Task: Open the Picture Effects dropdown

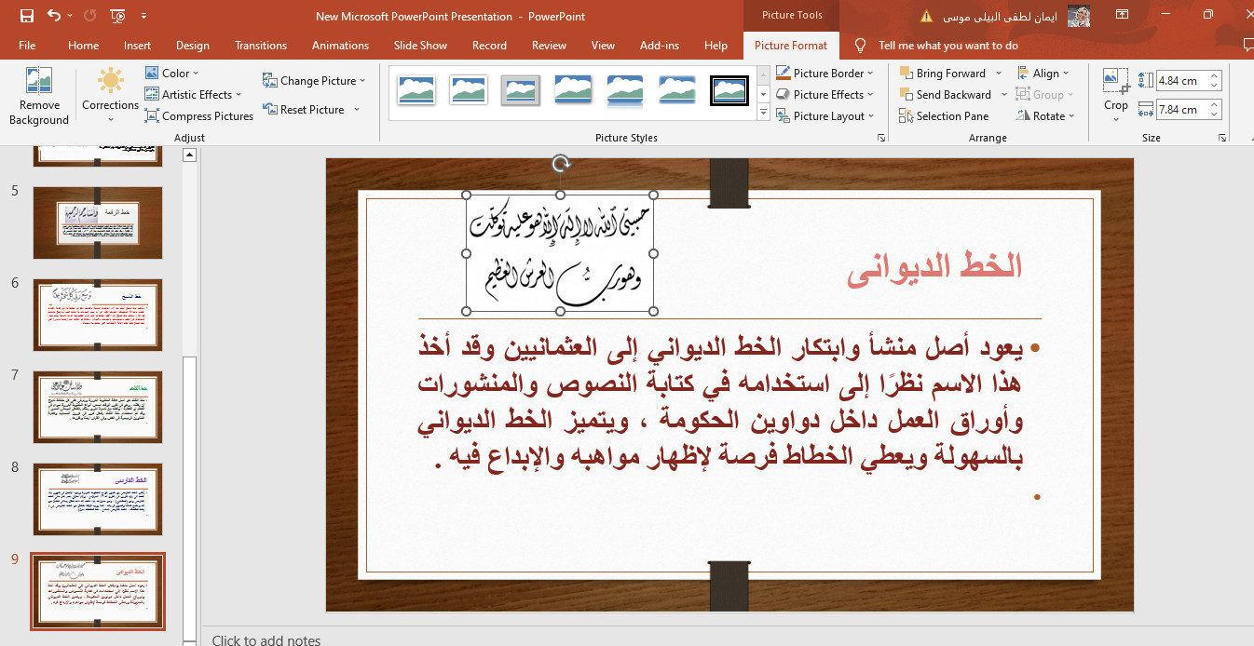Action: [x=825, y=94]
